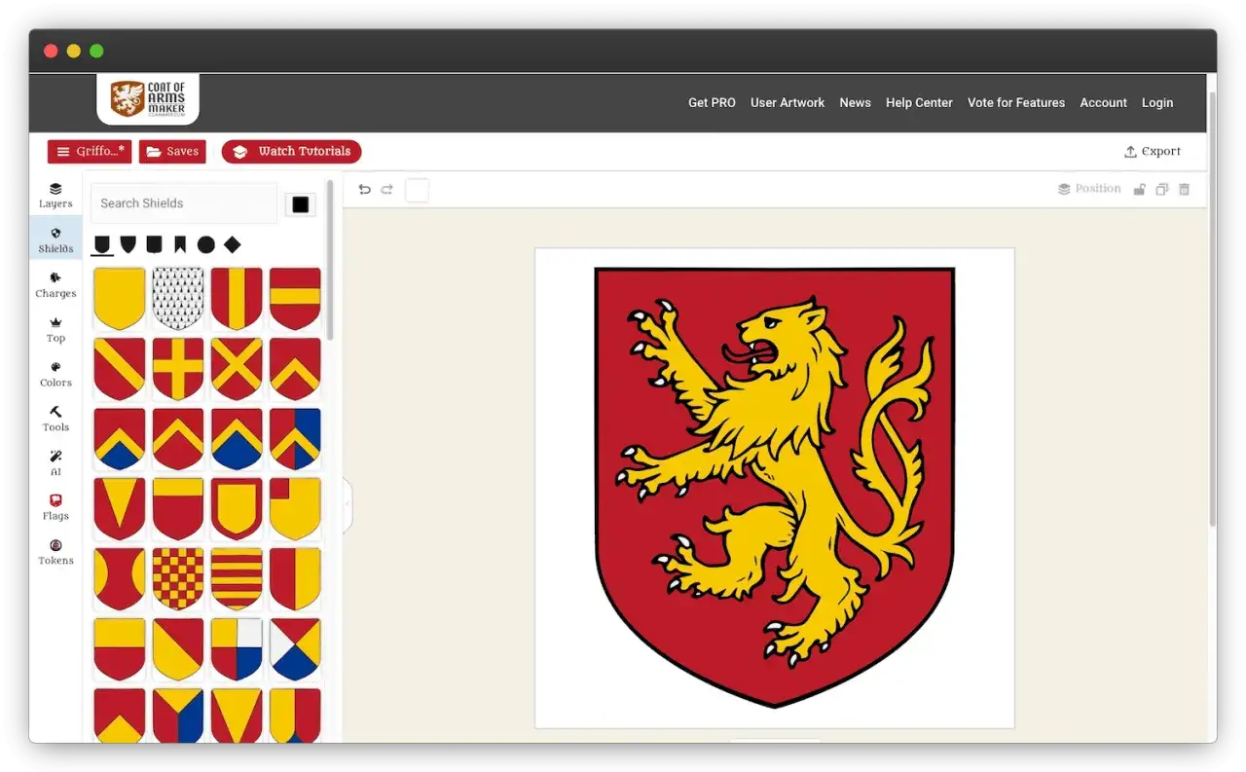Open the Colors palette panel
Viewport: 1246px width, 772px height.
(55, 374)
